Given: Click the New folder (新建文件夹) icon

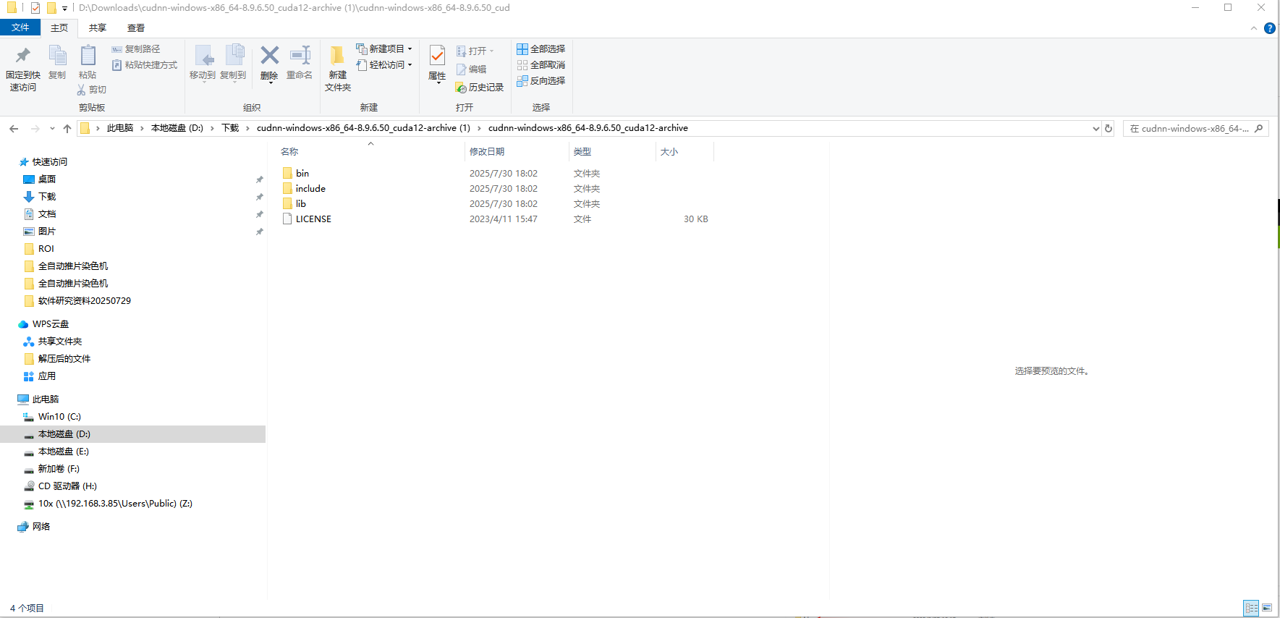Looking at the screenshot, I should click(x=337, y=56).
